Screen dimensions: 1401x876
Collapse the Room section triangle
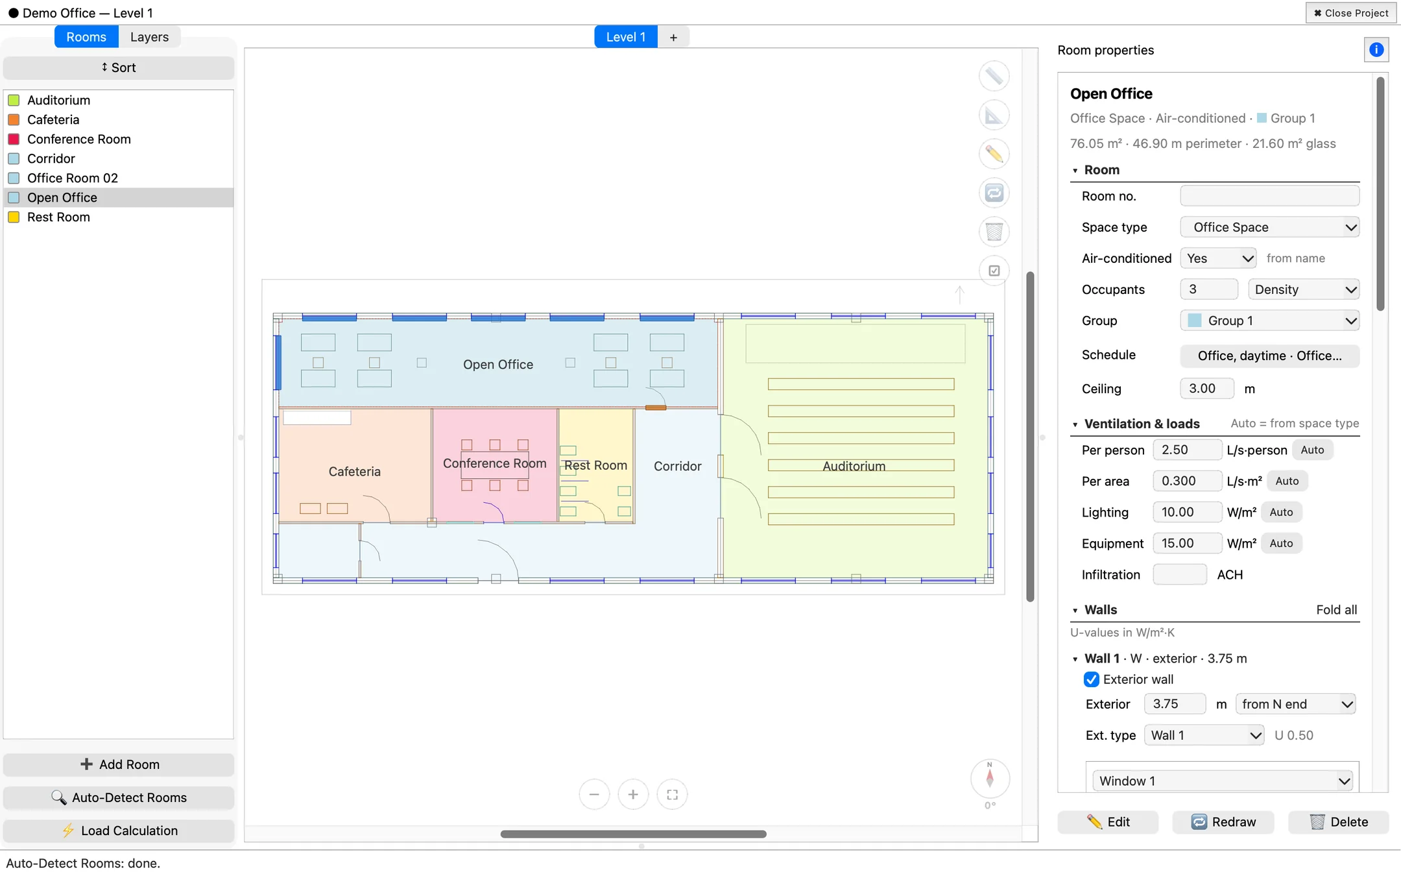[1075, 171]
